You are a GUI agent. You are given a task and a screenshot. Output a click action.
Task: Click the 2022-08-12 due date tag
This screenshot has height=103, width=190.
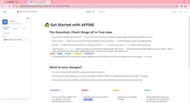(x=88, y=99)
